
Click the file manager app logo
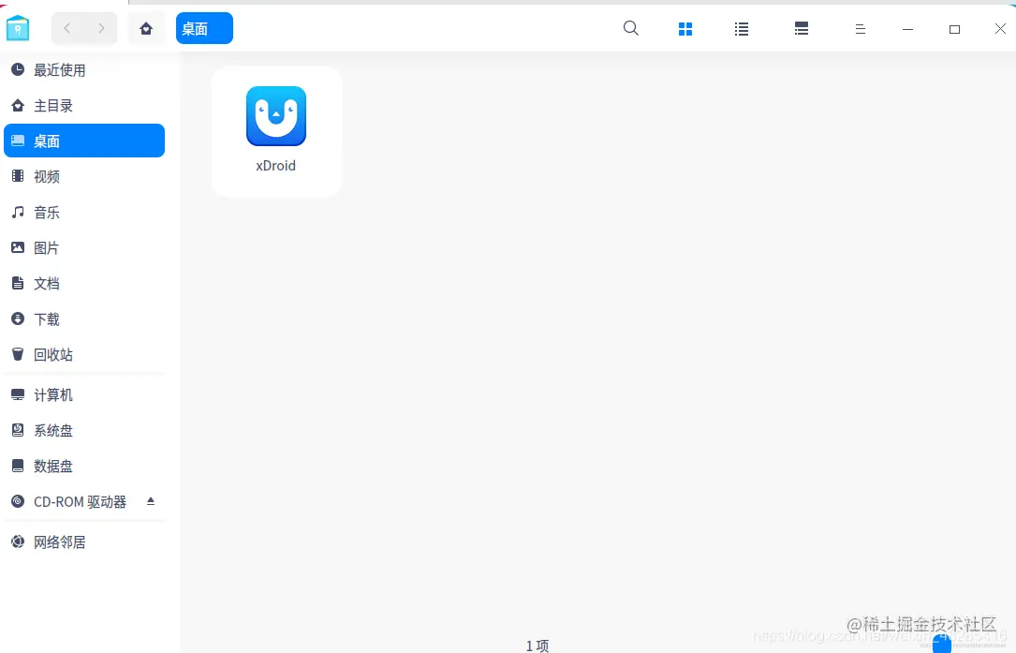point(18,28)
